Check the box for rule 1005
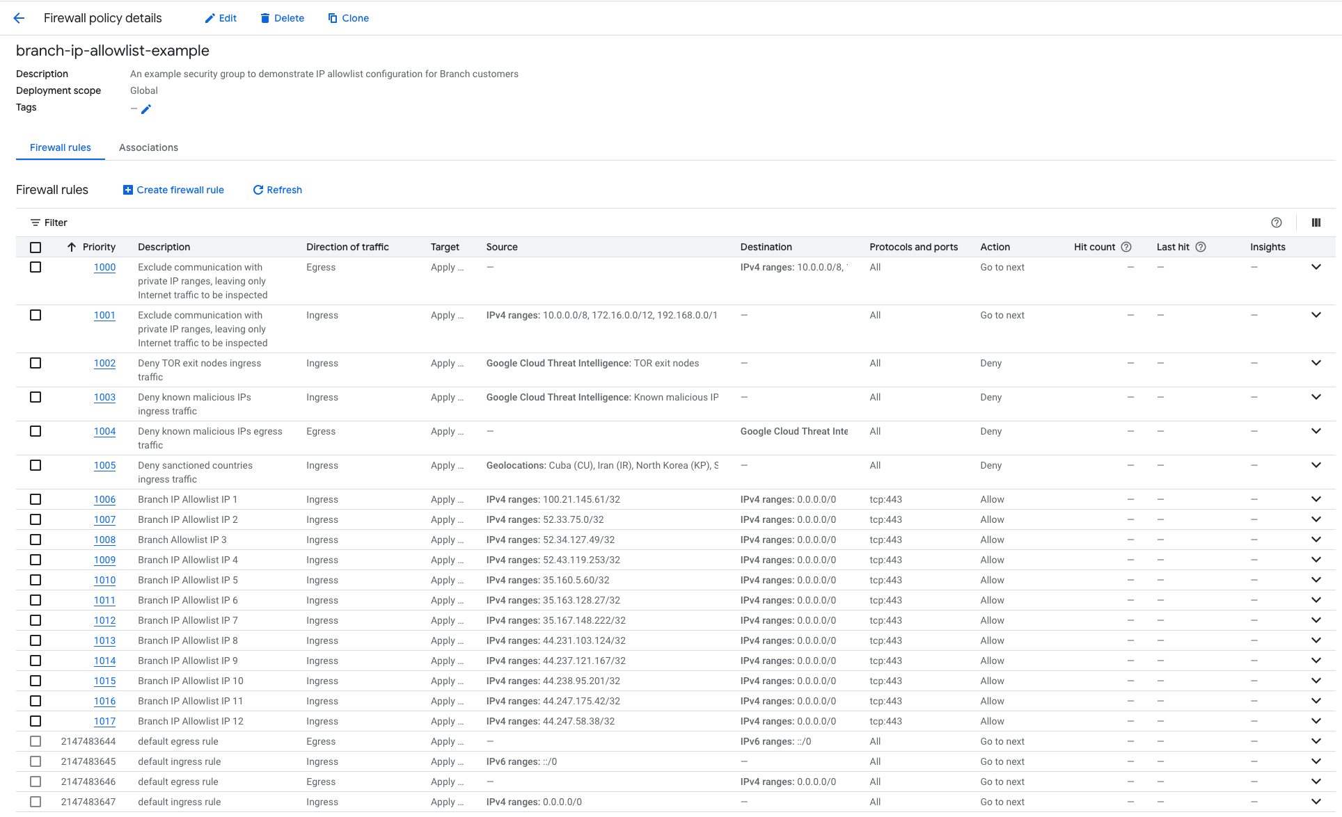This screenshot has height=817, width=1342. (35, 465)
